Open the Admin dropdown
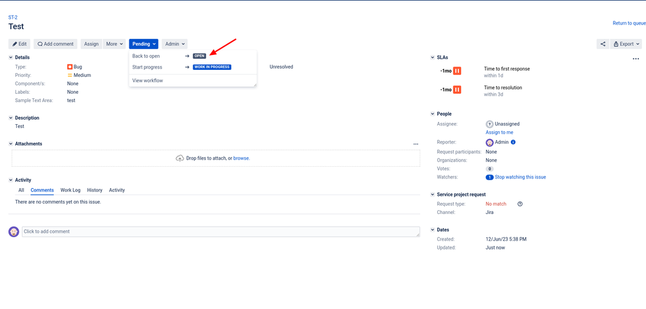This screenshot has width=646, height=309. click(x=175, y=44)
